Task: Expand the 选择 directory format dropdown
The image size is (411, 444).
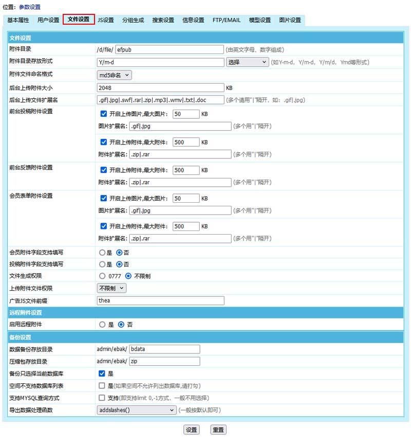Action: [x=247, y=62]
